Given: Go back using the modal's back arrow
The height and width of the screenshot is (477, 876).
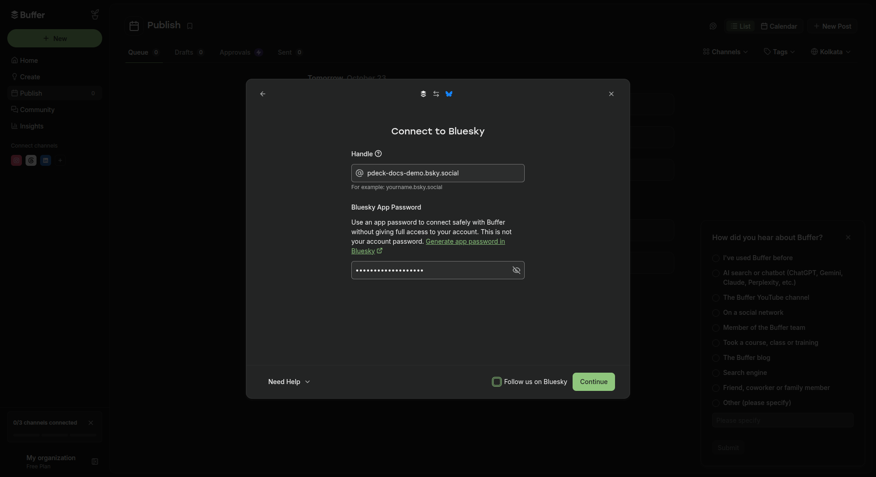Looking at the screenshot, I should coord(263,94).
